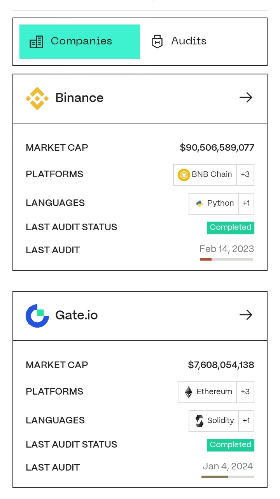Click Gate.io last audit progress bar
This screenshot has height=499, width=280.
228,477
